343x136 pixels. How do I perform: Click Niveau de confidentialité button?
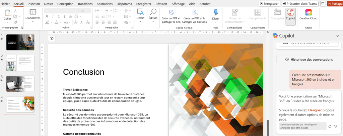click(x=234, y=16)
